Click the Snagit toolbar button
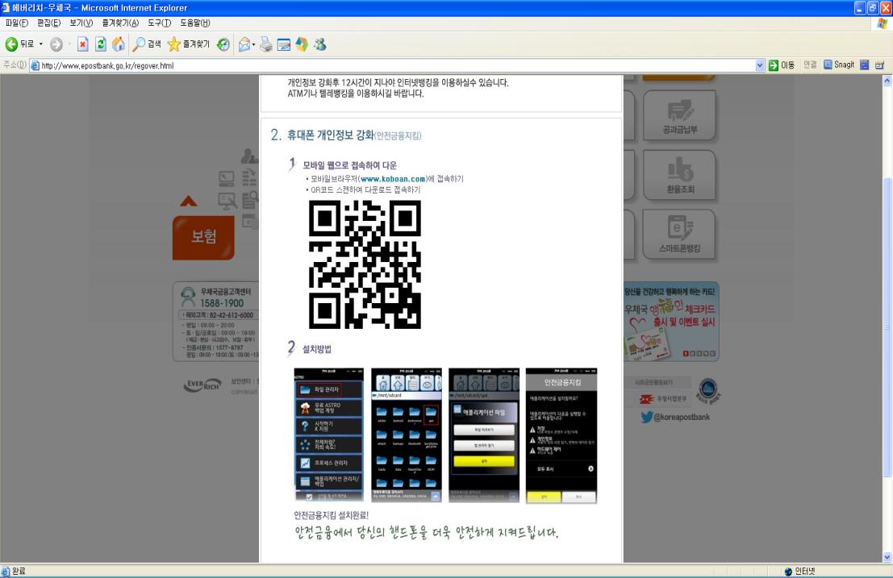This screenshot has width=893, height=578. pyautogui.click(x=839, y=64)
